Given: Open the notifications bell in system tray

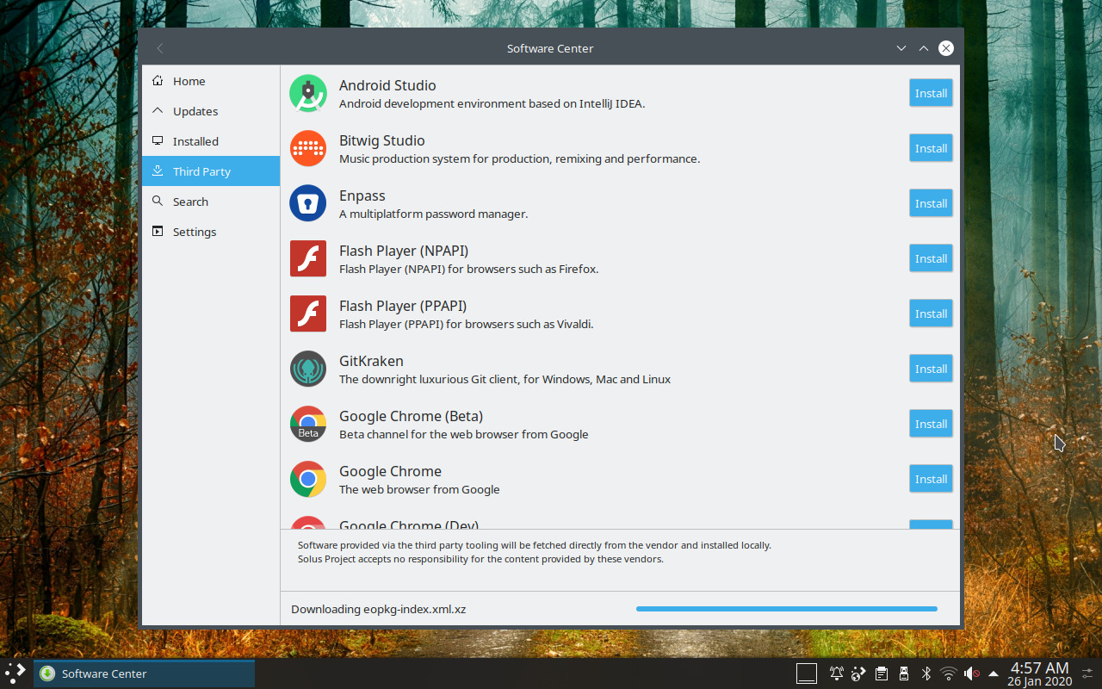Looking at the screenshot, I should 836,673.
